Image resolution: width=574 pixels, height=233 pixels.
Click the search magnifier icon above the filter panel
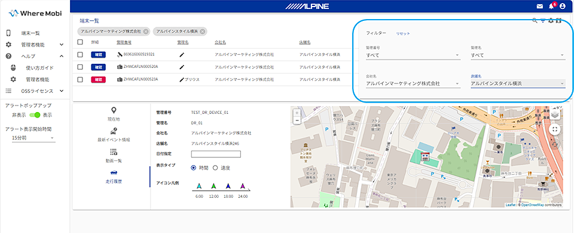click(535, 21)
